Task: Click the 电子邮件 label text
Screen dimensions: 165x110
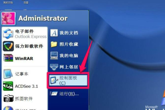Action: click(x=24, y=31)
